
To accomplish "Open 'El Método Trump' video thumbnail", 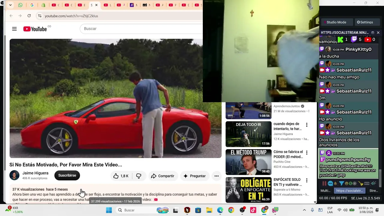I will coord(248,162).
